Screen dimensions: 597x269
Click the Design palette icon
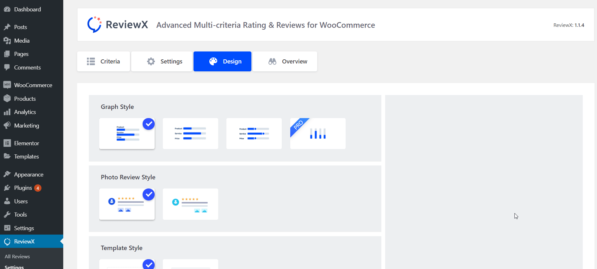213,61
